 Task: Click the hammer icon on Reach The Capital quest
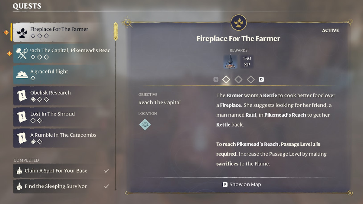point(22,53)
